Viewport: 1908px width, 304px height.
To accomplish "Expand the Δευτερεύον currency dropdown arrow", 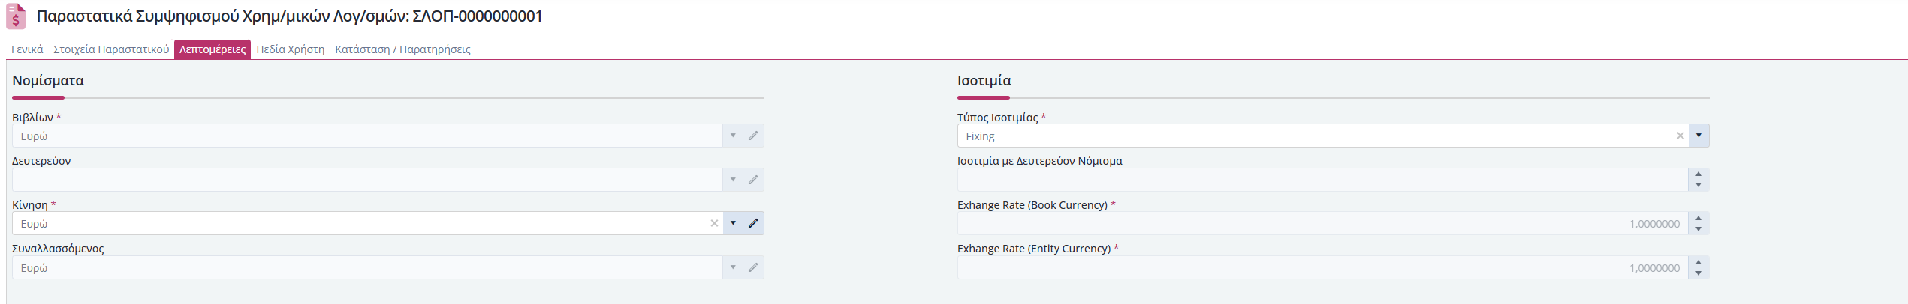I will [733, 180].
